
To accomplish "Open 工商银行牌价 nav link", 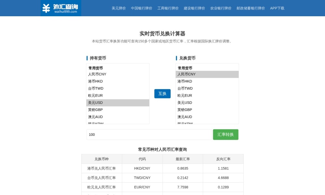I will click(x=168, y=8).
